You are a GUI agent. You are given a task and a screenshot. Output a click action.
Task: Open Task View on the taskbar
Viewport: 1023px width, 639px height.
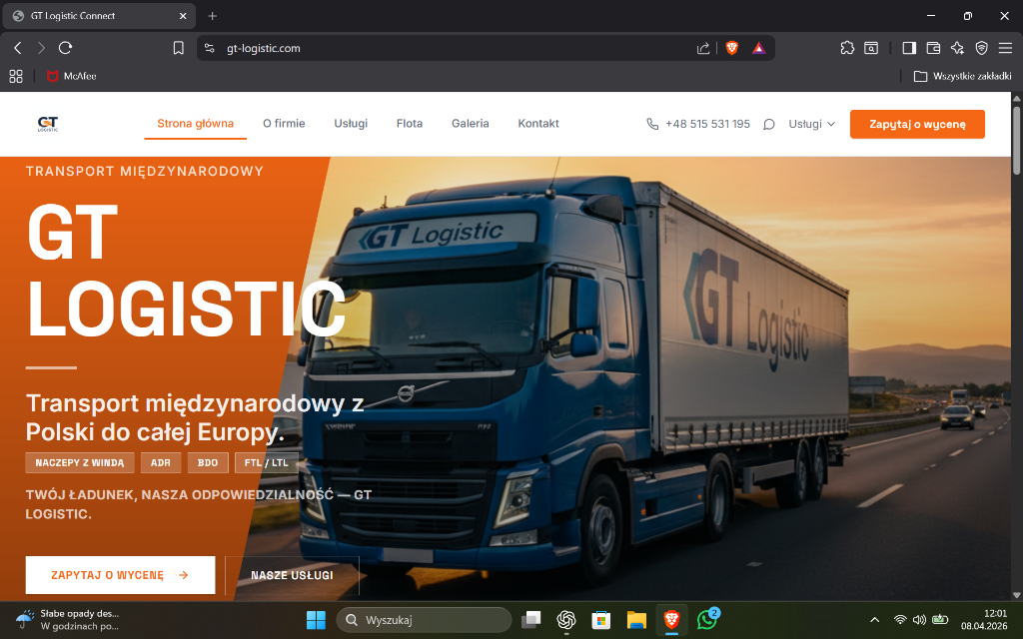tap(531, 620)
